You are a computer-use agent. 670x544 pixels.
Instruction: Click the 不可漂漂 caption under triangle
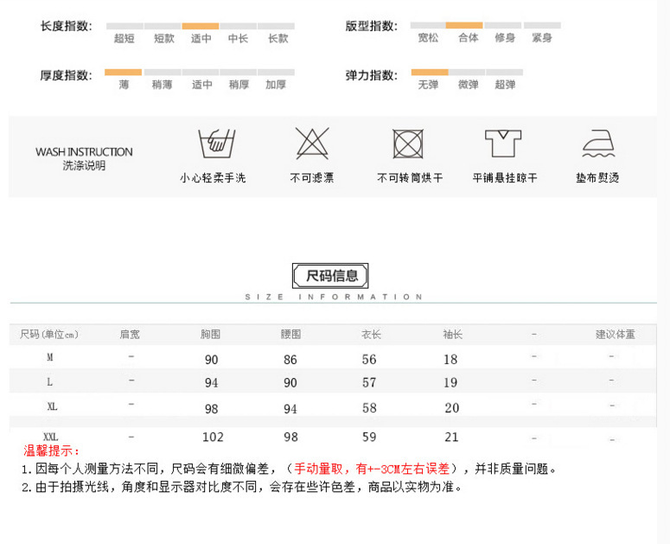coord(312,178)
